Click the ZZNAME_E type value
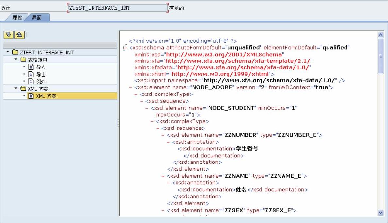This screenshot has width=388, height=223. [286, 176]
